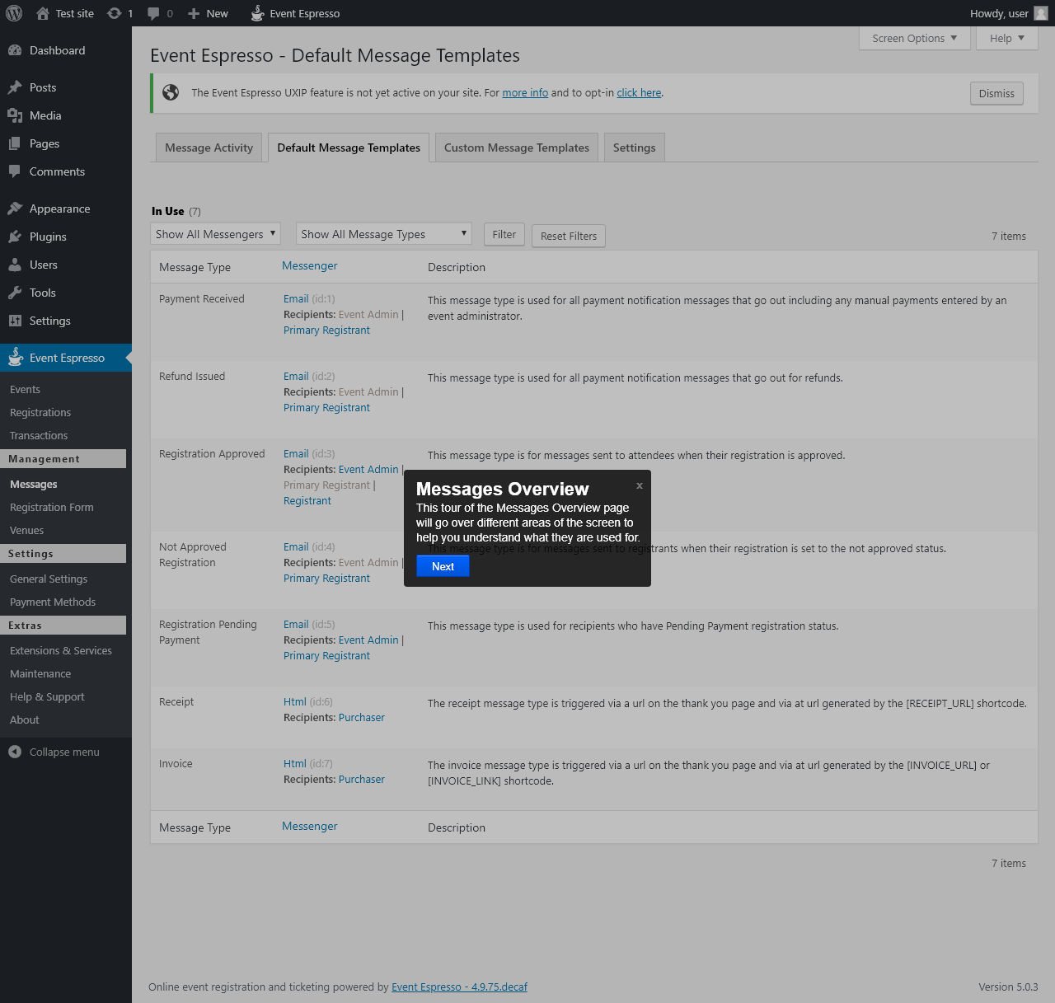
Task: Open the Show All Messengers dropdown
Action: [216, 234]
